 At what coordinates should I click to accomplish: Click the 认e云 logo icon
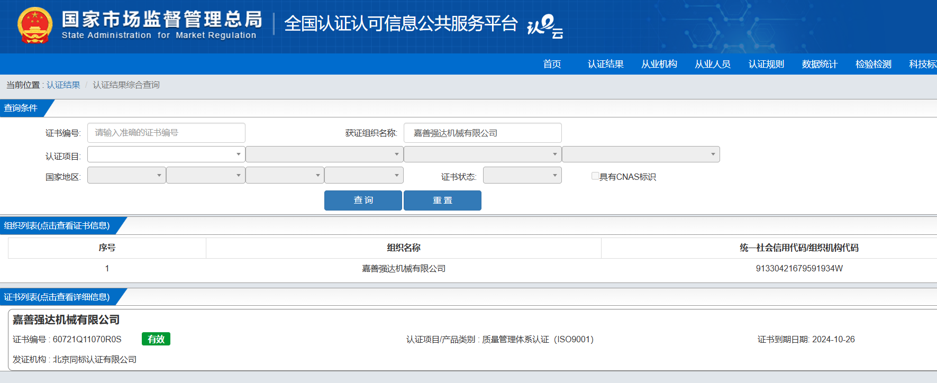coord(545,26)
